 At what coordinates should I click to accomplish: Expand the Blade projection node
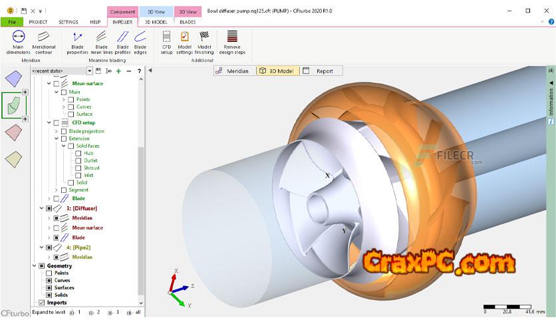coord(56,131)
